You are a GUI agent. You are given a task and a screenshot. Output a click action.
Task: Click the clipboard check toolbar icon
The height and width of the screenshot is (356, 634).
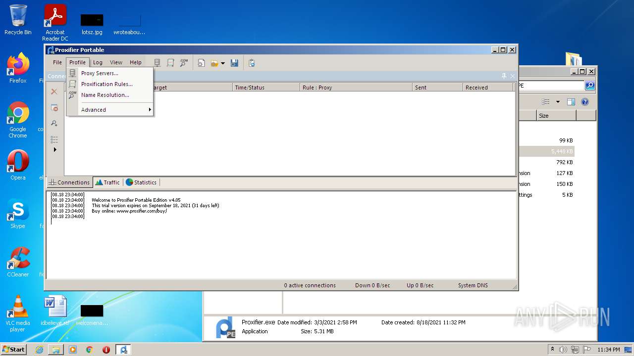(252, 63)
